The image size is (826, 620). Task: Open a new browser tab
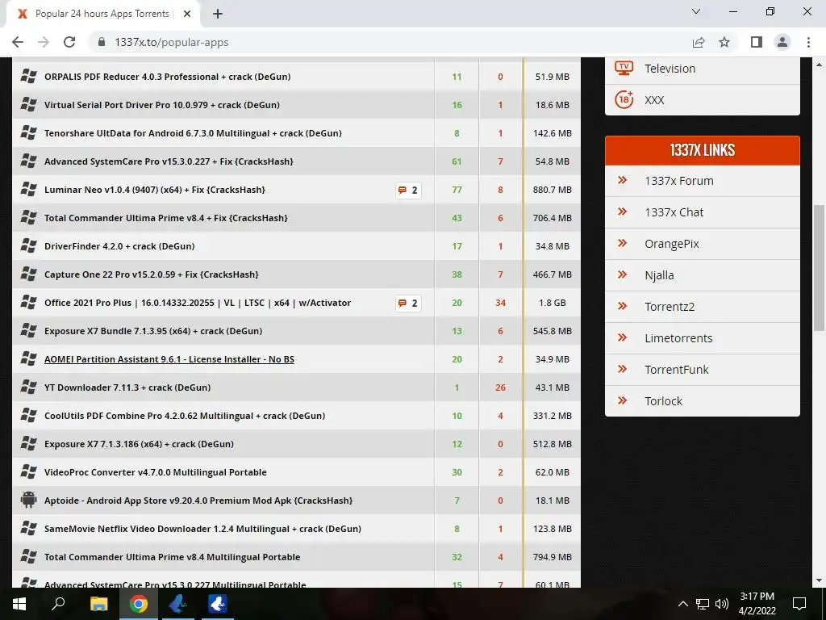pyautogui.click(x=218, y=14)
